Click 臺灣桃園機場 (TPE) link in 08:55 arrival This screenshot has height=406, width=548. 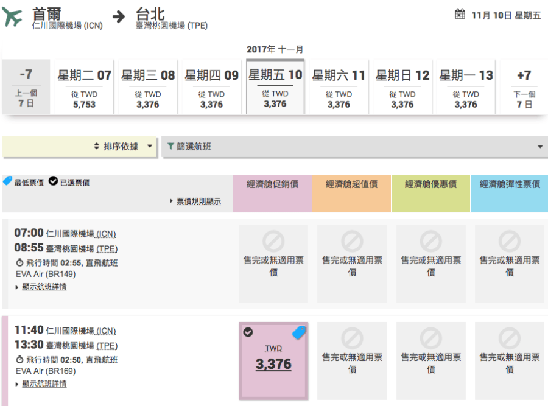click(x=82, y=249)
